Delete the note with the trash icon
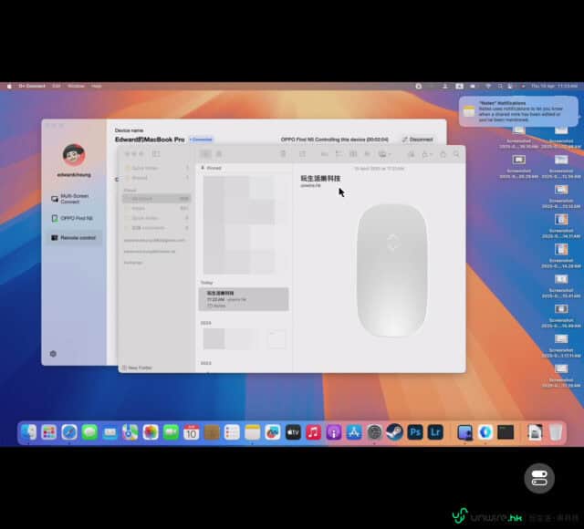584x529 pixels. 283,154
